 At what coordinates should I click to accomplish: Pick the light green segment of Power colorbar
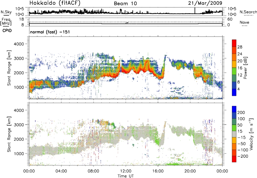click(234, 71)
